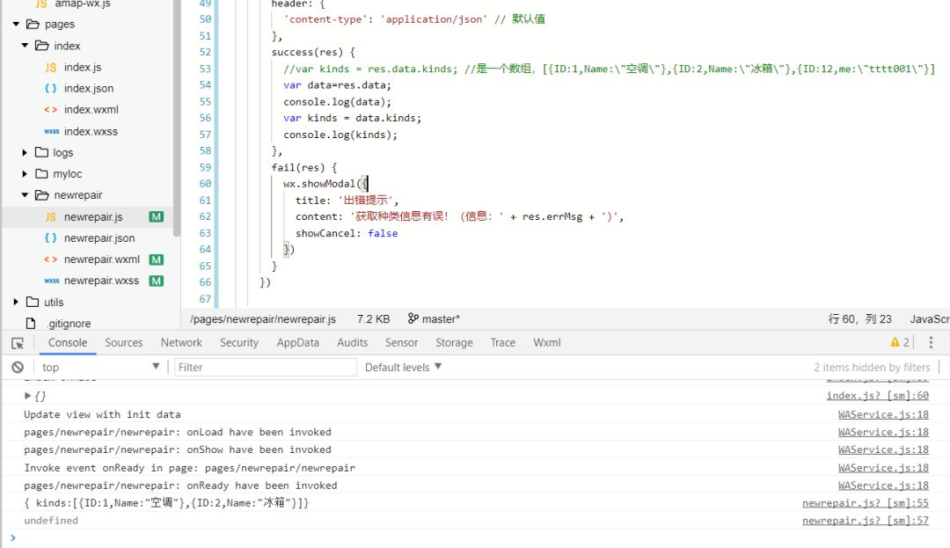Open WAService.js:18 link for onLoad message

click(883, 432)
